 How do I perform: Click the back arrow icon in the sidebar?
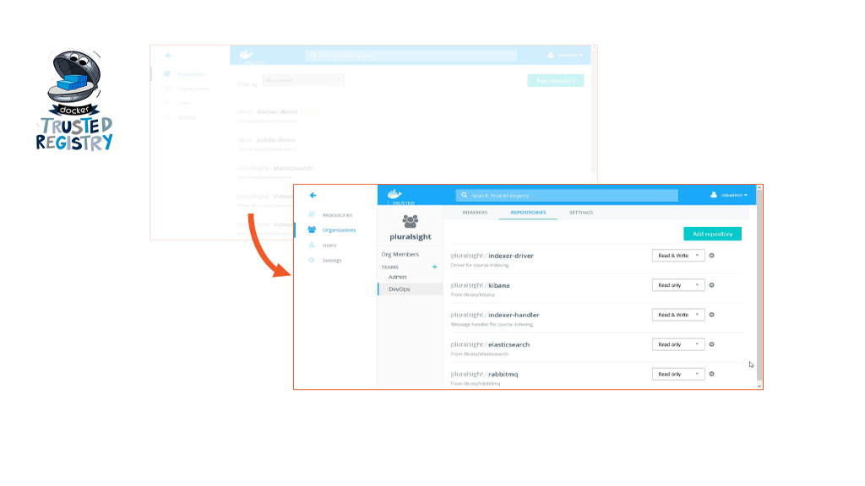(x=313, y=196)
